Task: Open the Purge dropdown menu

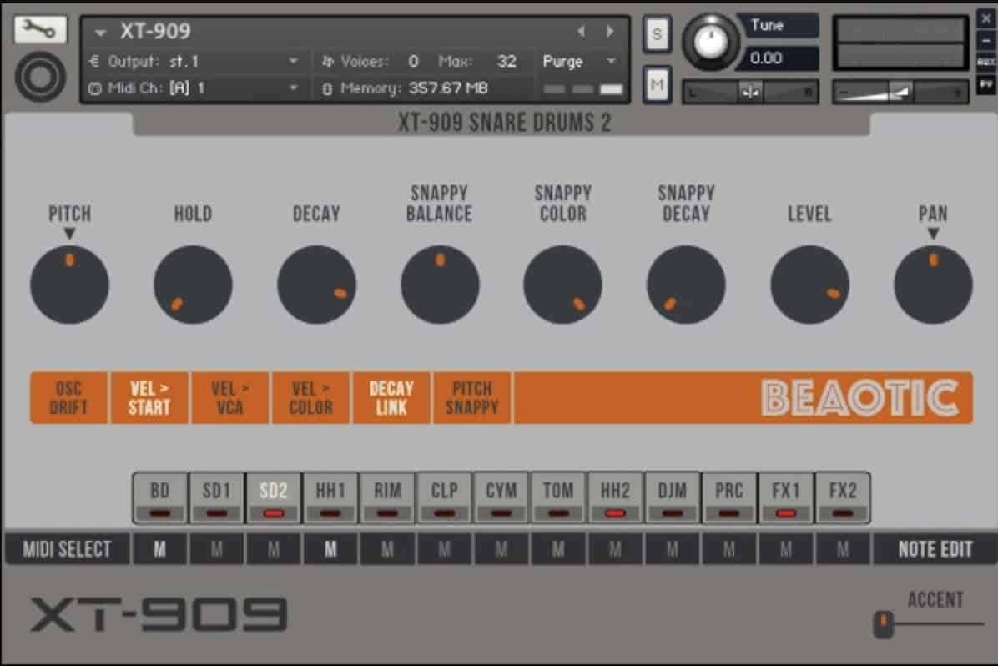Action: 579,61
